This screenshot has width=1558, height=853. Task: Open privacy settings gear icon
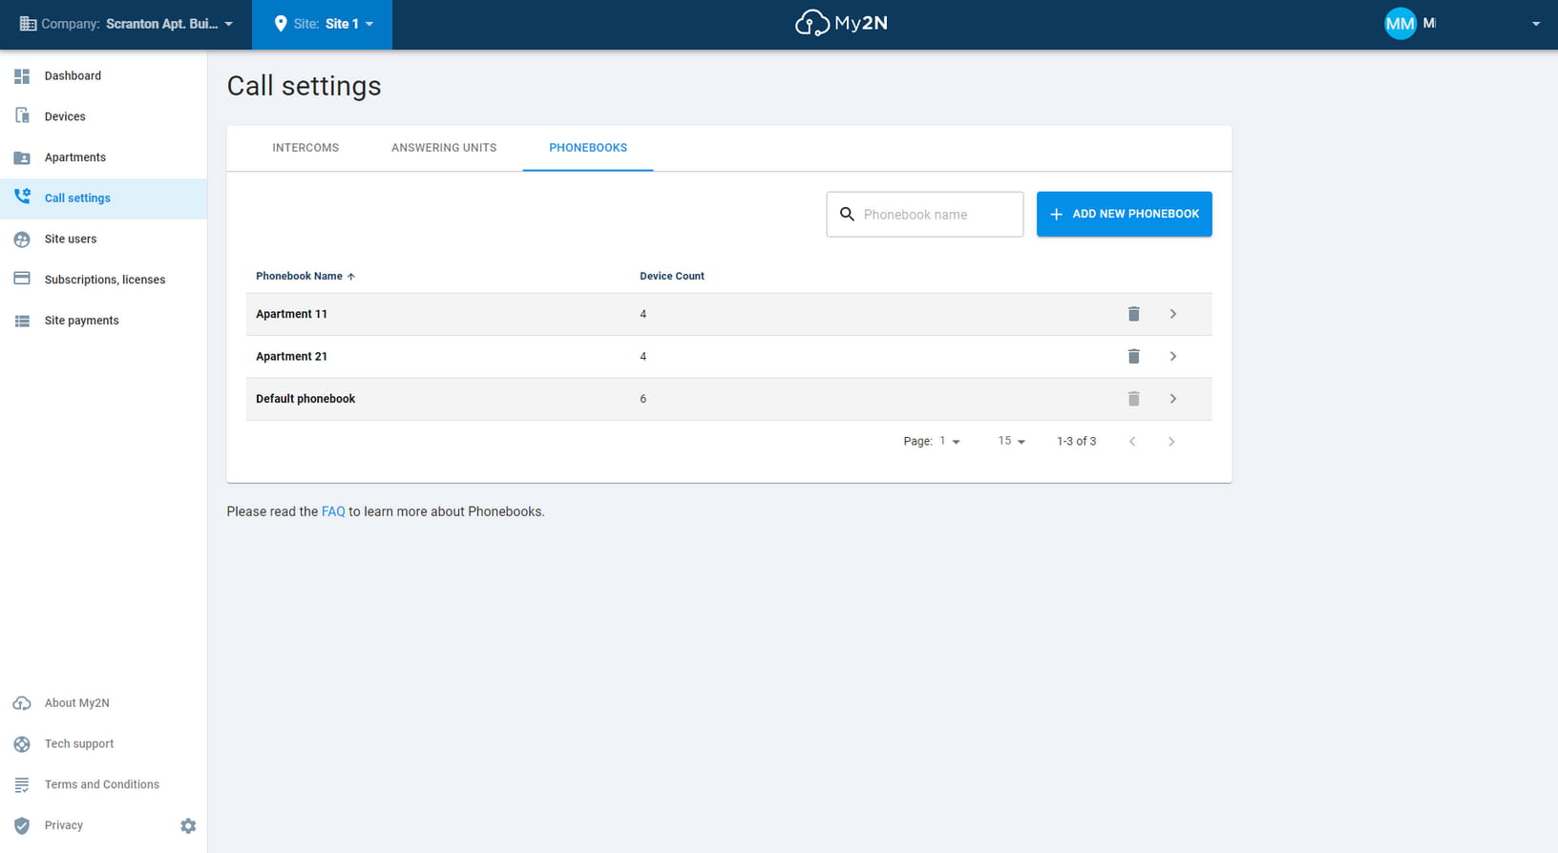click(x=188, y=826)
